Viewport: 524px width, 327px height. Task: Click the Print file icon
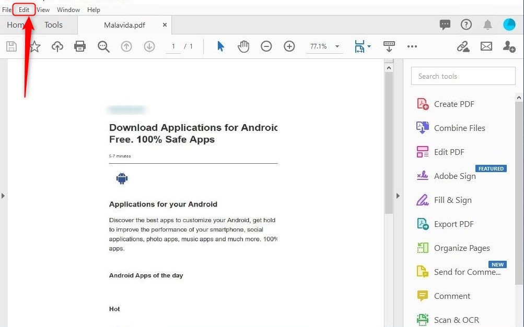coord(80,46)
